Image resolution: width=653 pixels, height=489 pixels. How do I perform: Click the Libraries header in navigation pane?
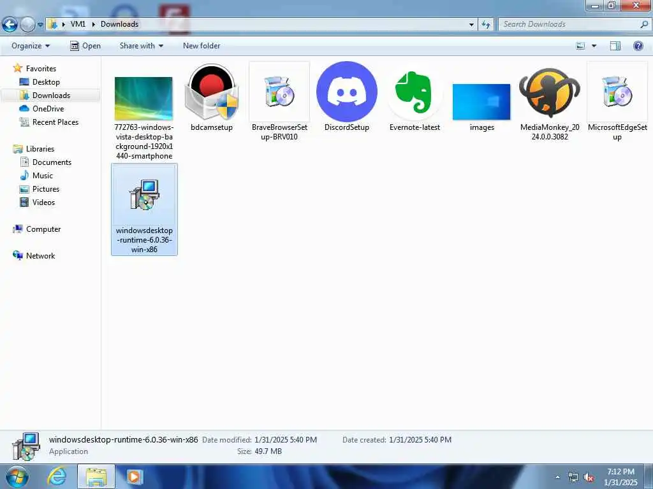(34, 148)
